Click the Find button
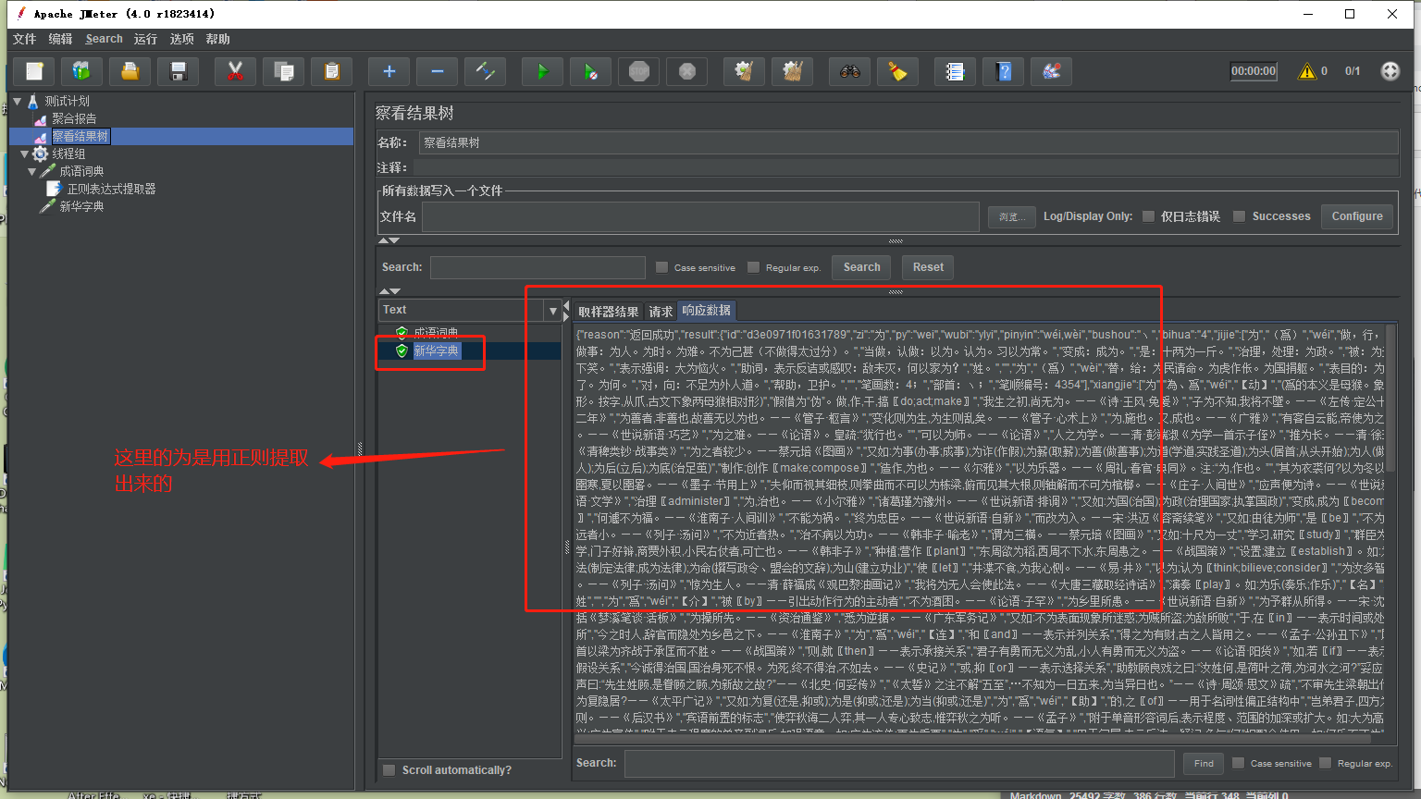Screen dimensions: 1421x799 click(1204, 763)
